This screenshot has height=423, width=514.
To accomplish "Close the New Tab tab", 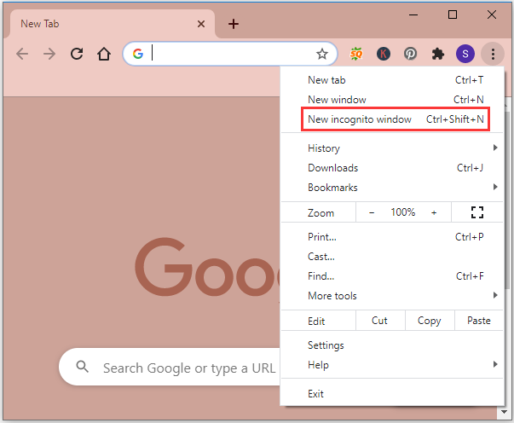I will coord(201,24).
